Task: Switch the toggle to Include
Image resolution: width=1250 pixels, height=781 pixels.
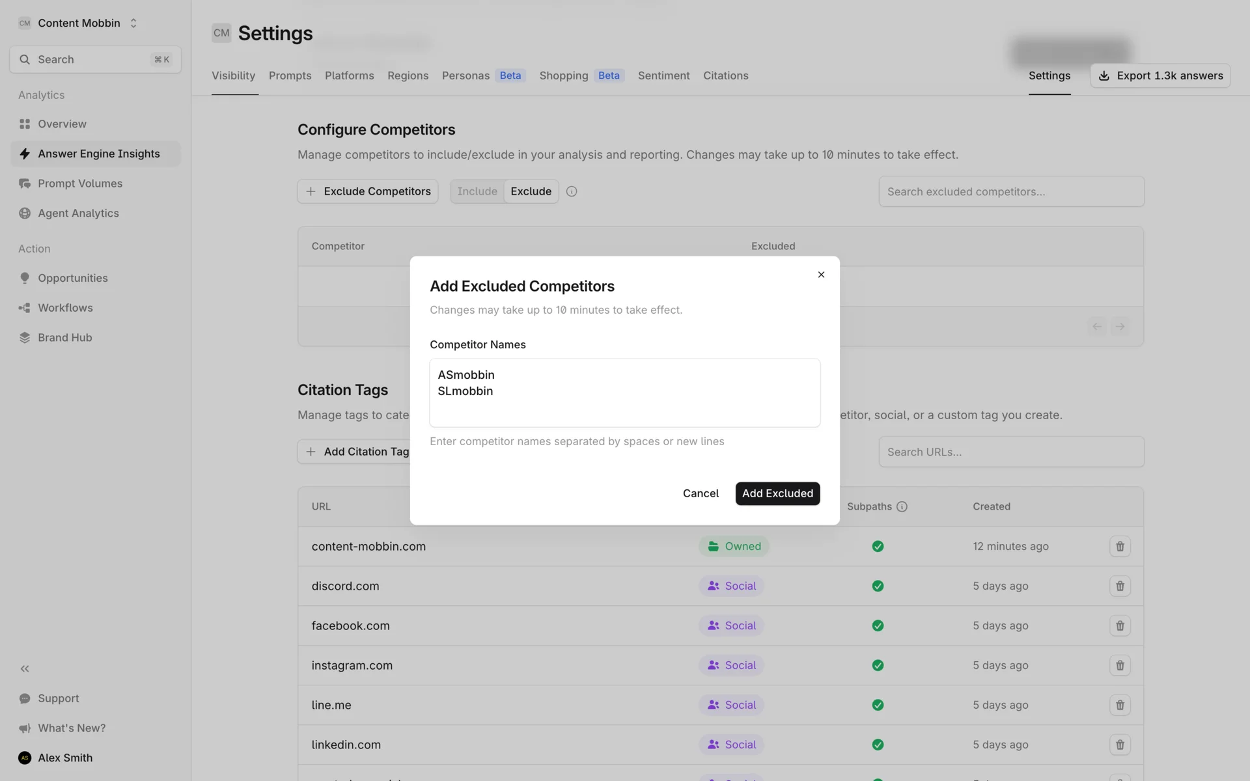Action: 477,191
